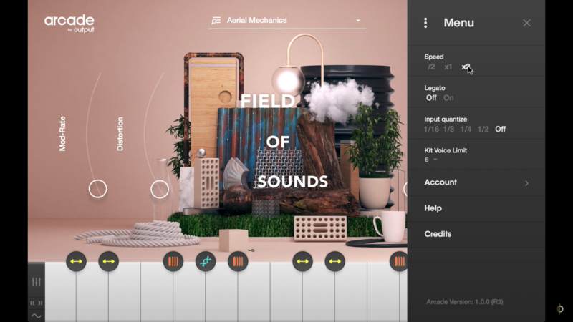
Task: Click the preset list icon beside Aerial Mechanics
Action: click(216, 21)
